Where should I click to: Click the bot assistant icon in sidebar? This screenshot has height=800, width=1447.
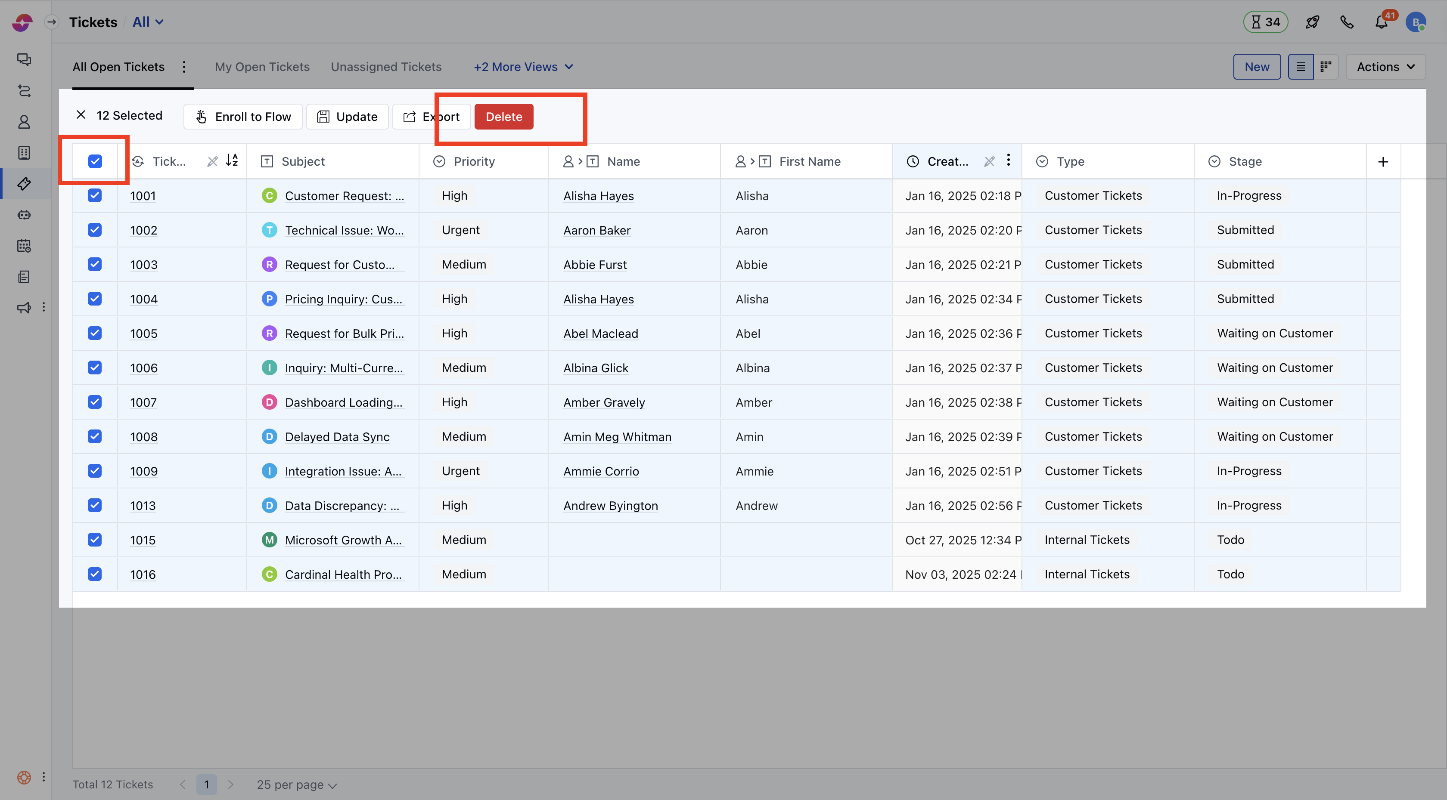click(x=24, y=214)
